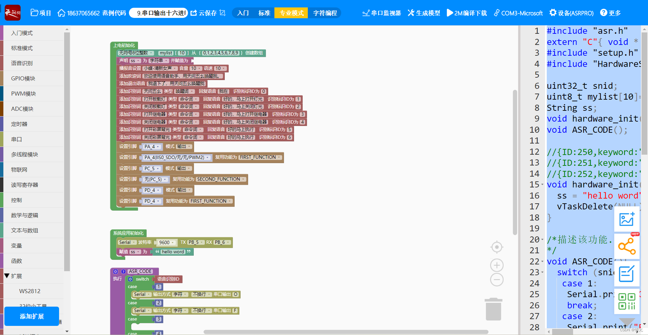Click the category list scrollbar
Viewport: 648px width, 335px height.
click(67, 151)
